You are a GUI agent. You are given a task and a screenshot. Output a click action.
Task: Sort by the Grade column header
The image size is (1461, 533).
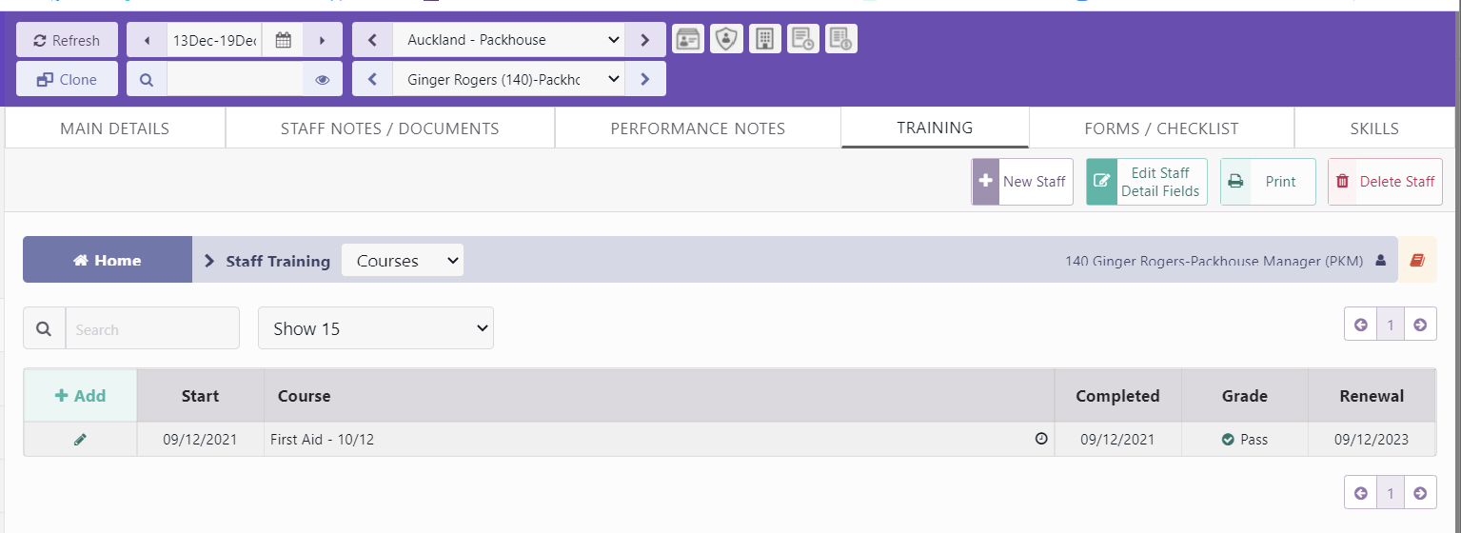[x=1245, y=396]
